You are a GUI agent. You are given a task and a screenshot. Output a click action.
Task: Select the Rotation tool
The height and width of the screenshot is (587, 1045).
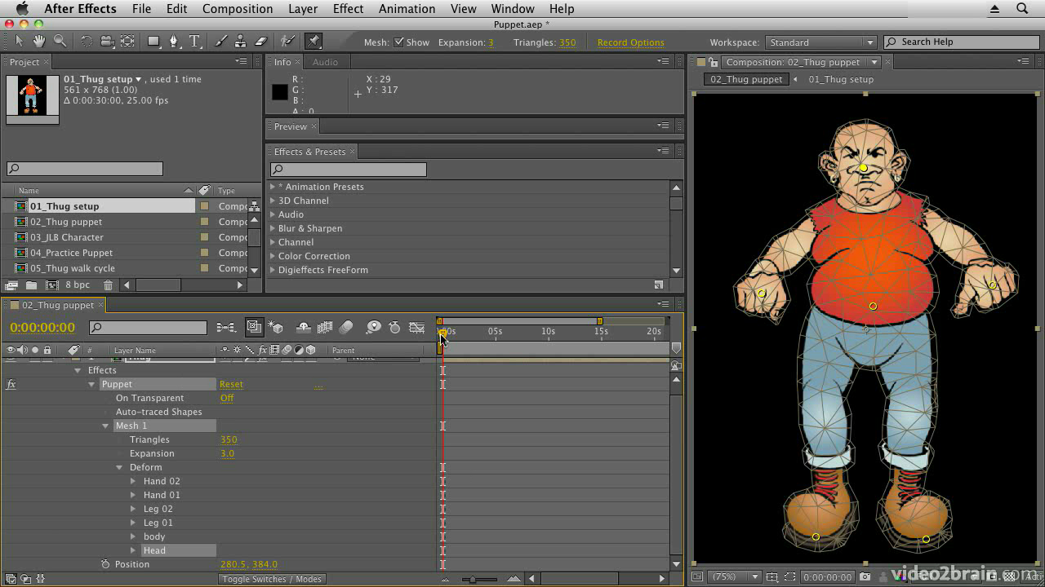pos(87,41)
